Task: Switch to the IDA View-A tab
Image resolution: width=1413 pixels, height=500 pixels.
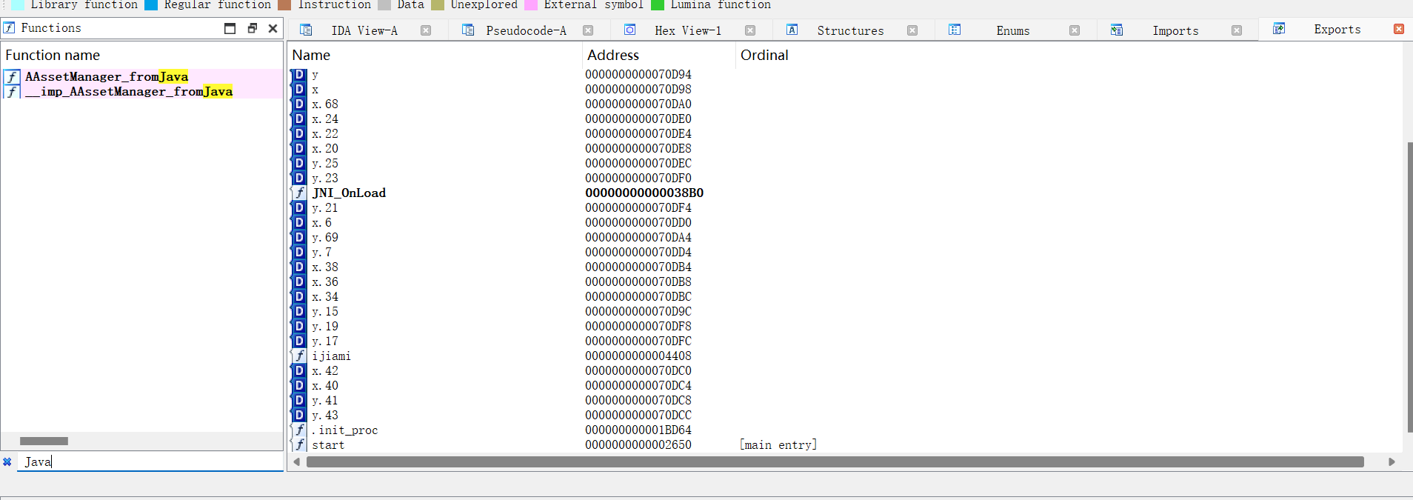Action: 364,30
